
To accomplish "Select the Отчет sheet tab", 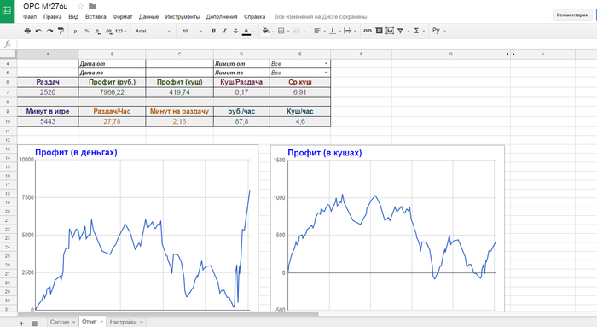I will pos(90,322).
